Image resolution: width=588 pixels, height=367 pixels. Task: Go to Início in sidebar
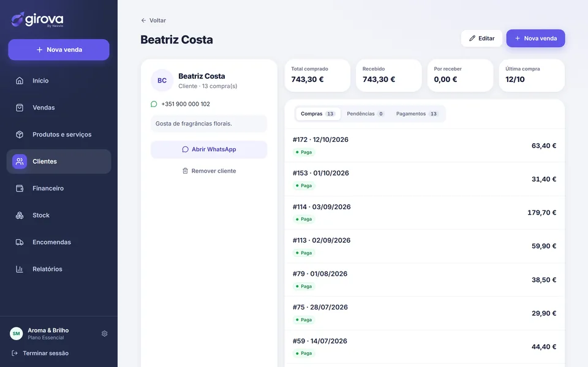59,81
